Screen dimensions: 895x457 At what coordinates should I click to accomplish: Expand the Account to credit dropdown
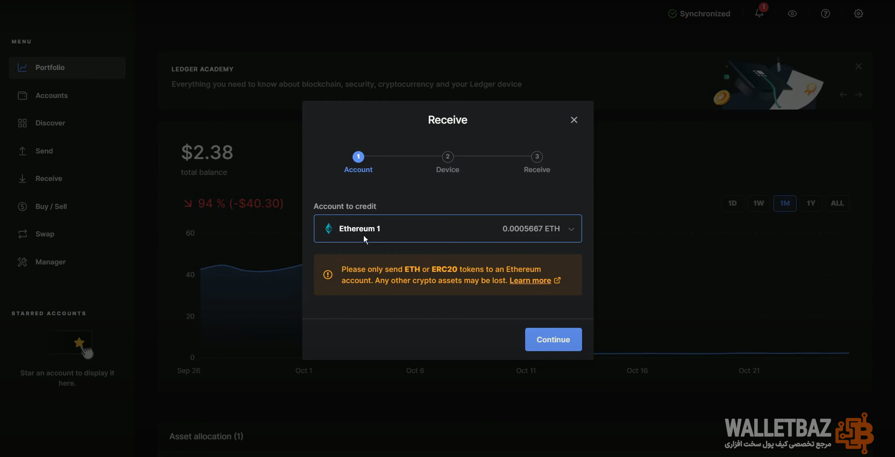447,228
